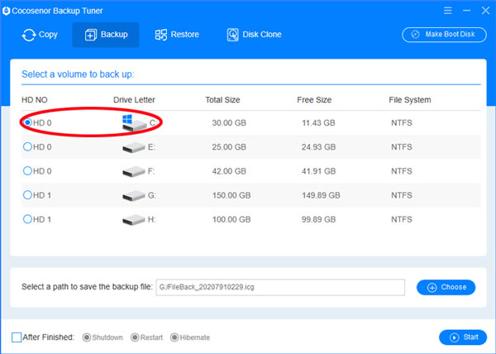
Task: Click the 100.00 GB total size cell
Action: coord(231,219)
